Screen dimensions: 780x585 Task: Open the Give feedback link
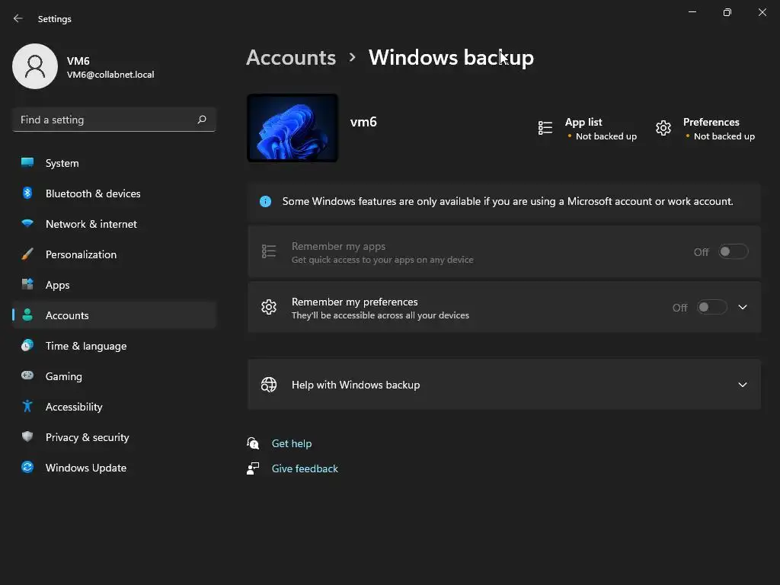coord(305,468)
